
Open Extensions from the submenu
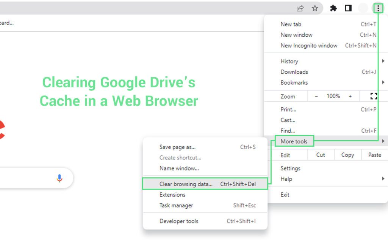(x=205, y=195)
